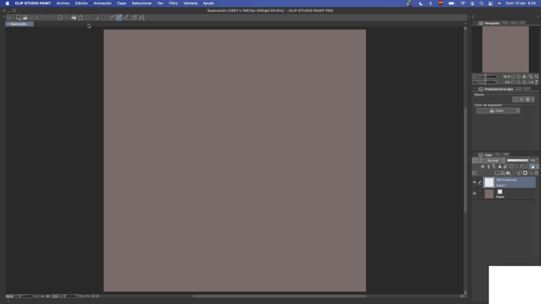This screenshot has width=541, height=304.
Task: Click the border effect circle icon in Efecto
Action: tap(516, 99)
